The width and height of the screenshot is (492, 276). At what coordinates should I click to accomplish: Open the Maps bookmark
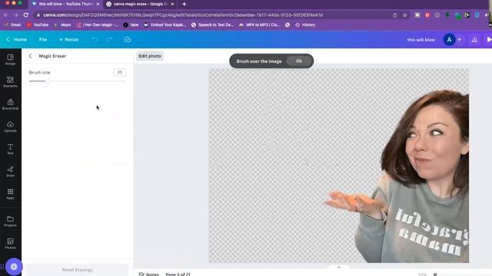(x=62, y=25)
